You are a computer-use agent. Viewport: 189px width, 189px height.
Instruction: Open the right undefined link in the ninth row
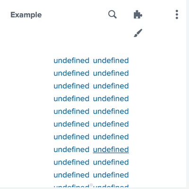111,162
